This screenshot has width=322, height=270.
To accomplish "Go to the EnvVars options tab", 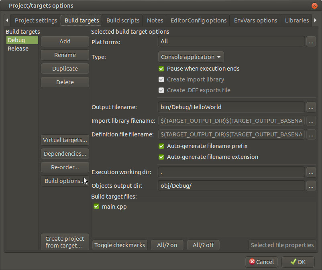I will [256, 20].
